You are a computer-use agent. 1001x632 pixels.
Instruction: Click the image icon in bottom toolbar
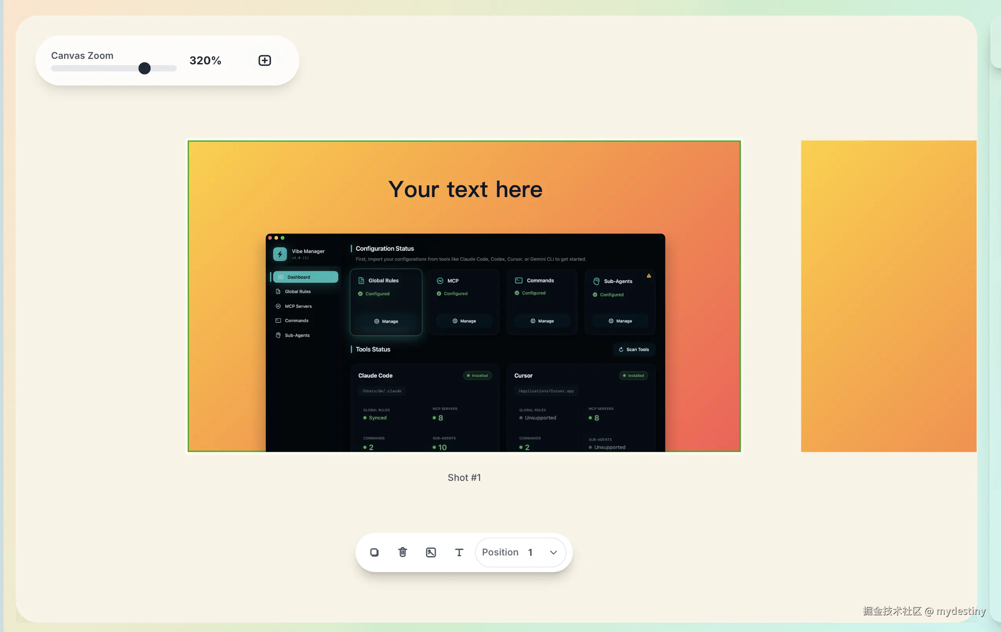(431, 552)
